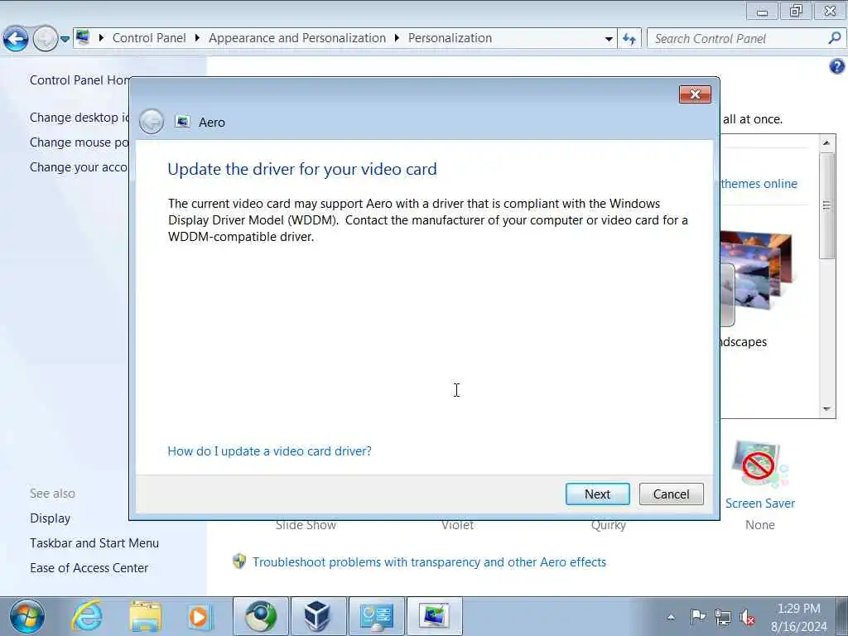848x636 pixels.
Task: Open Troubleshoot problems with transparency link
Action: (430, 562)
